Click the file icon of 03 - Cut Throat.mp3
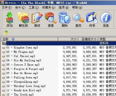The image size is (116, 96). pos(3,56)
